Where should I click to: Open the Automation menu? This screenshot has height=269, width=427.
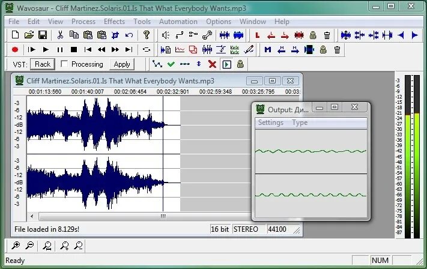pyautogui.click(x=178, y=22)
